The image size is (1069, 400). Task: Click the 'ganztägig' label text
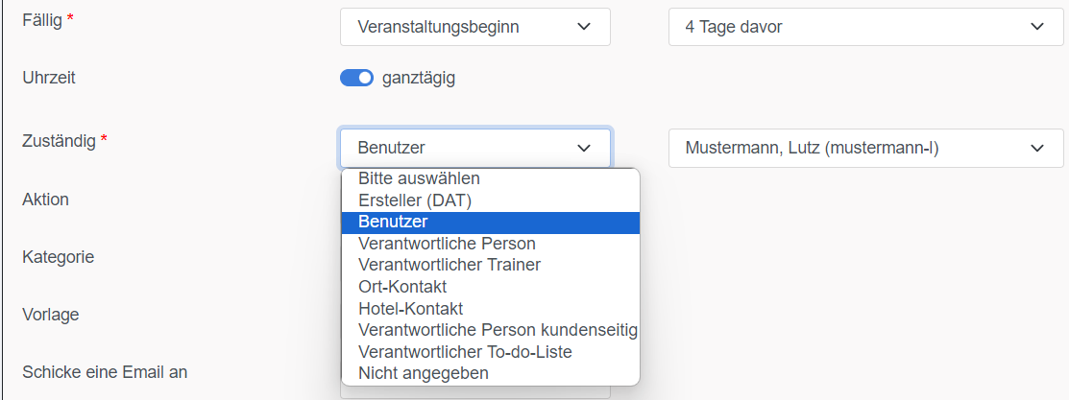pyautogui.click(x=419, y=79)
